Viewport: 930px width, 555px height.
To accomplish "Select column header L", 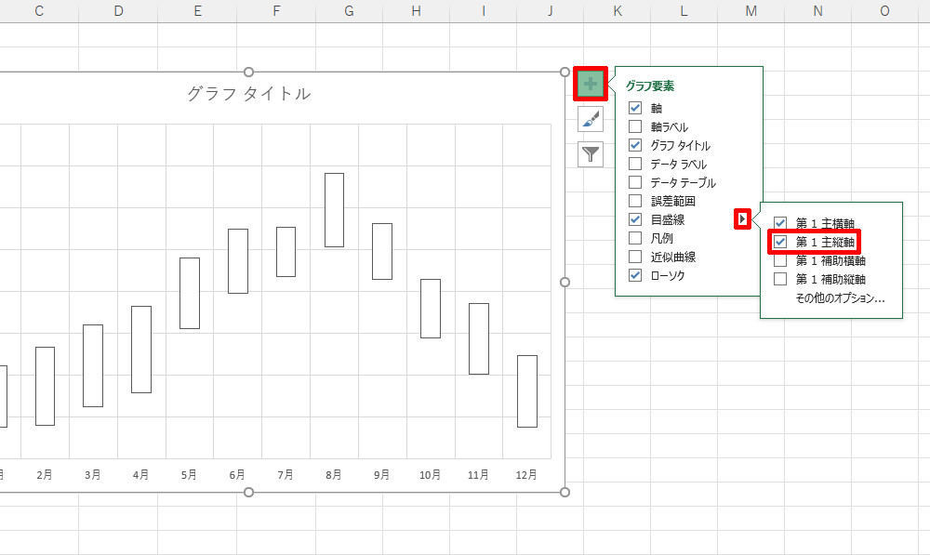I will 684,10.
